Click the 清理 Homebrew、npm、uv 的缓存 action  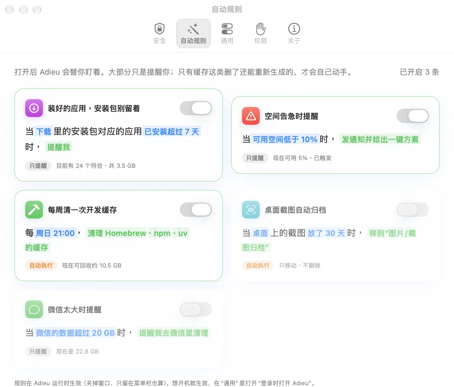click(137, 233)
